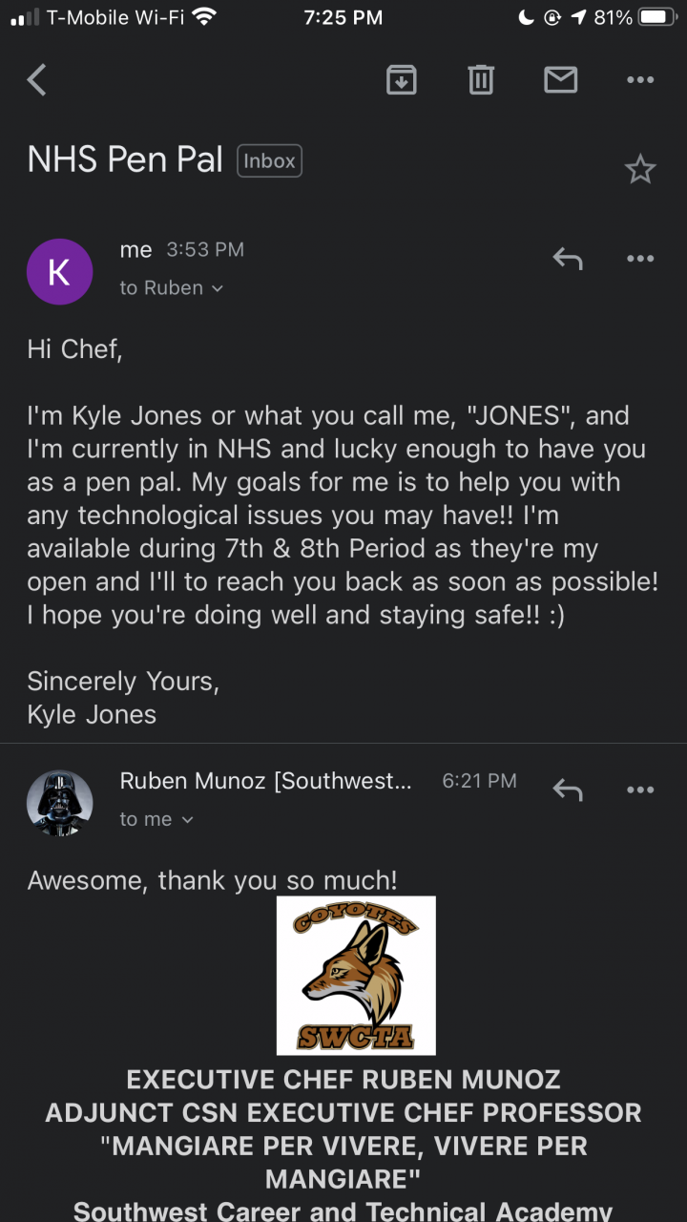Tap Ruben Munoz sender name
The height and width of the screenshot is (1222, 687).
[x=265, y=781]
